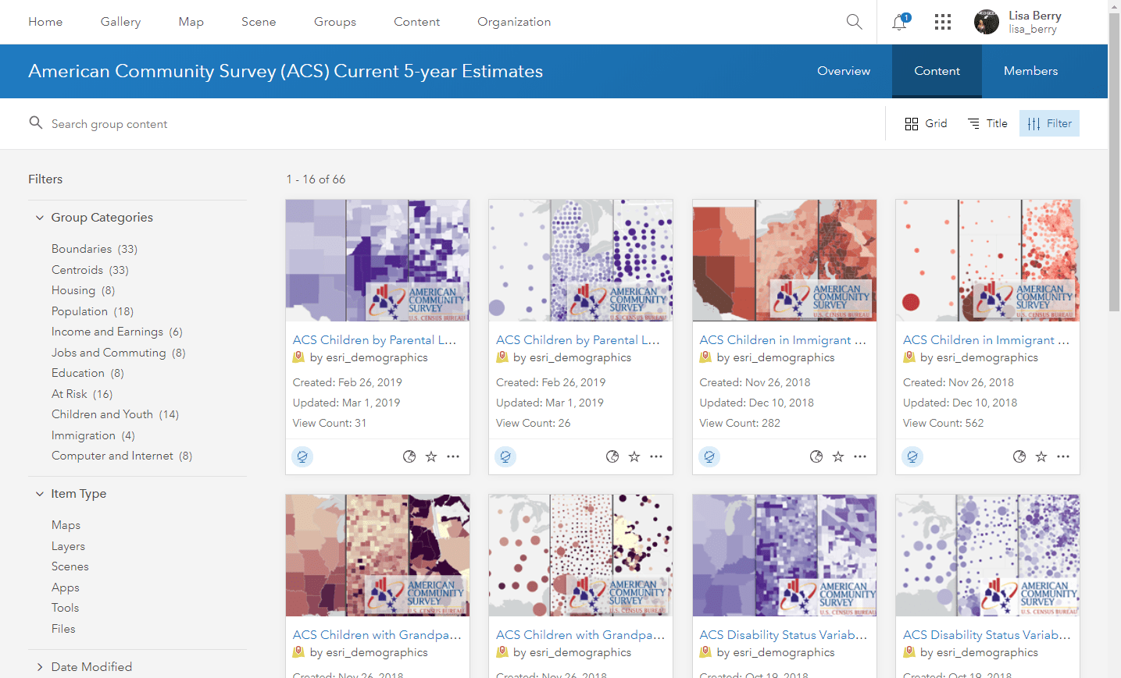This screenshot has height=678, width=1121.
Task: Open the Map menu item
Action: coord(191,22)
